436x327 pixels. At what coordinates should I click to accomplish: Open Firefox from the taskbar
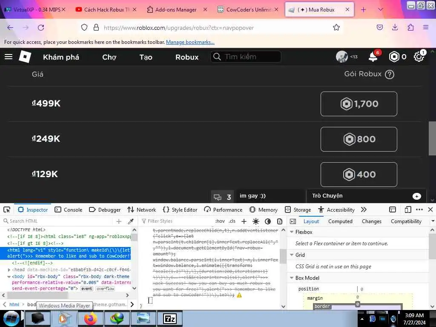(x=90, y=318)
